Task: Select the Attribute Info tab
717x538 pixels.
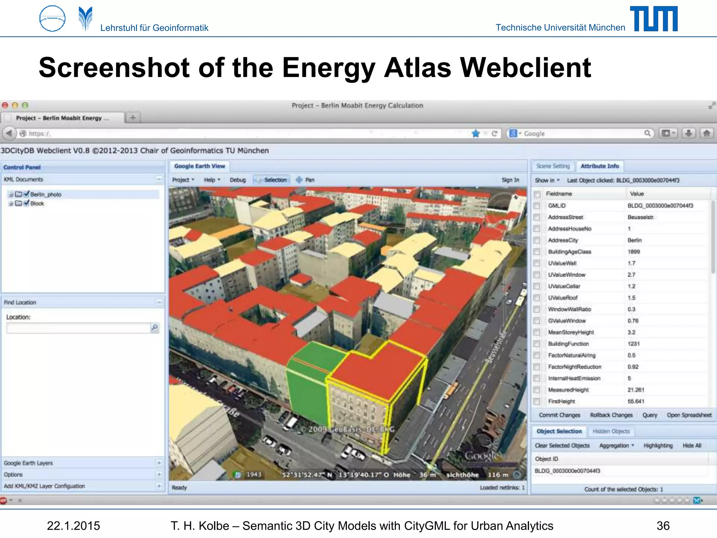Action: (600, 166)
